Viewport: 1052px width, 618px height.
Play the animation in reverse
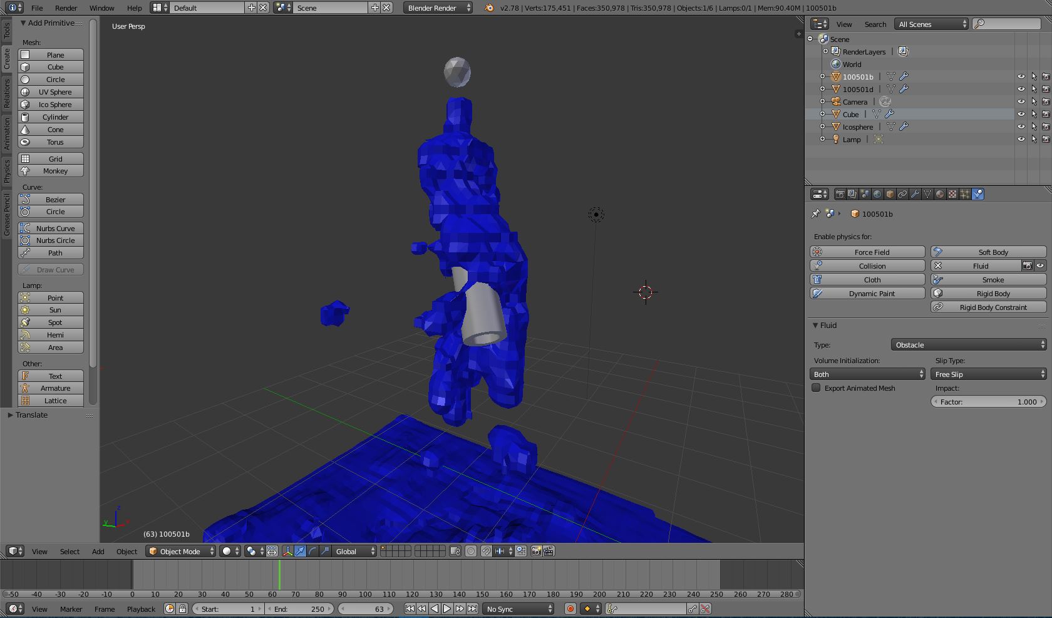pyautogui.click(x=435, y=609)
